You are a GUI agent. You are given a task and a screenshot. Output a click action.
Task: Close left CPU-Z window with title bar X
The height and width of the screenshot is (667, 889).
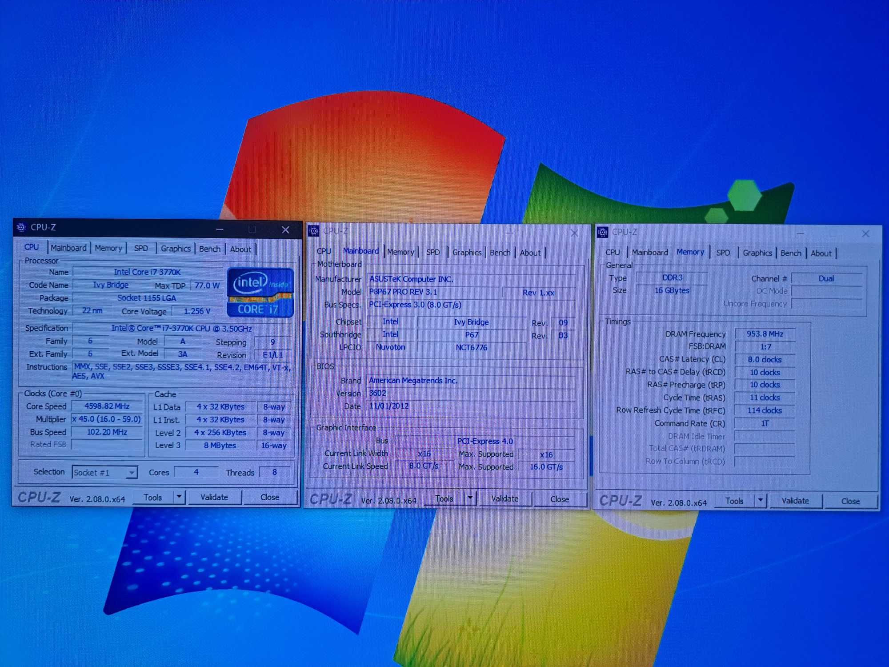coord(285,230)
